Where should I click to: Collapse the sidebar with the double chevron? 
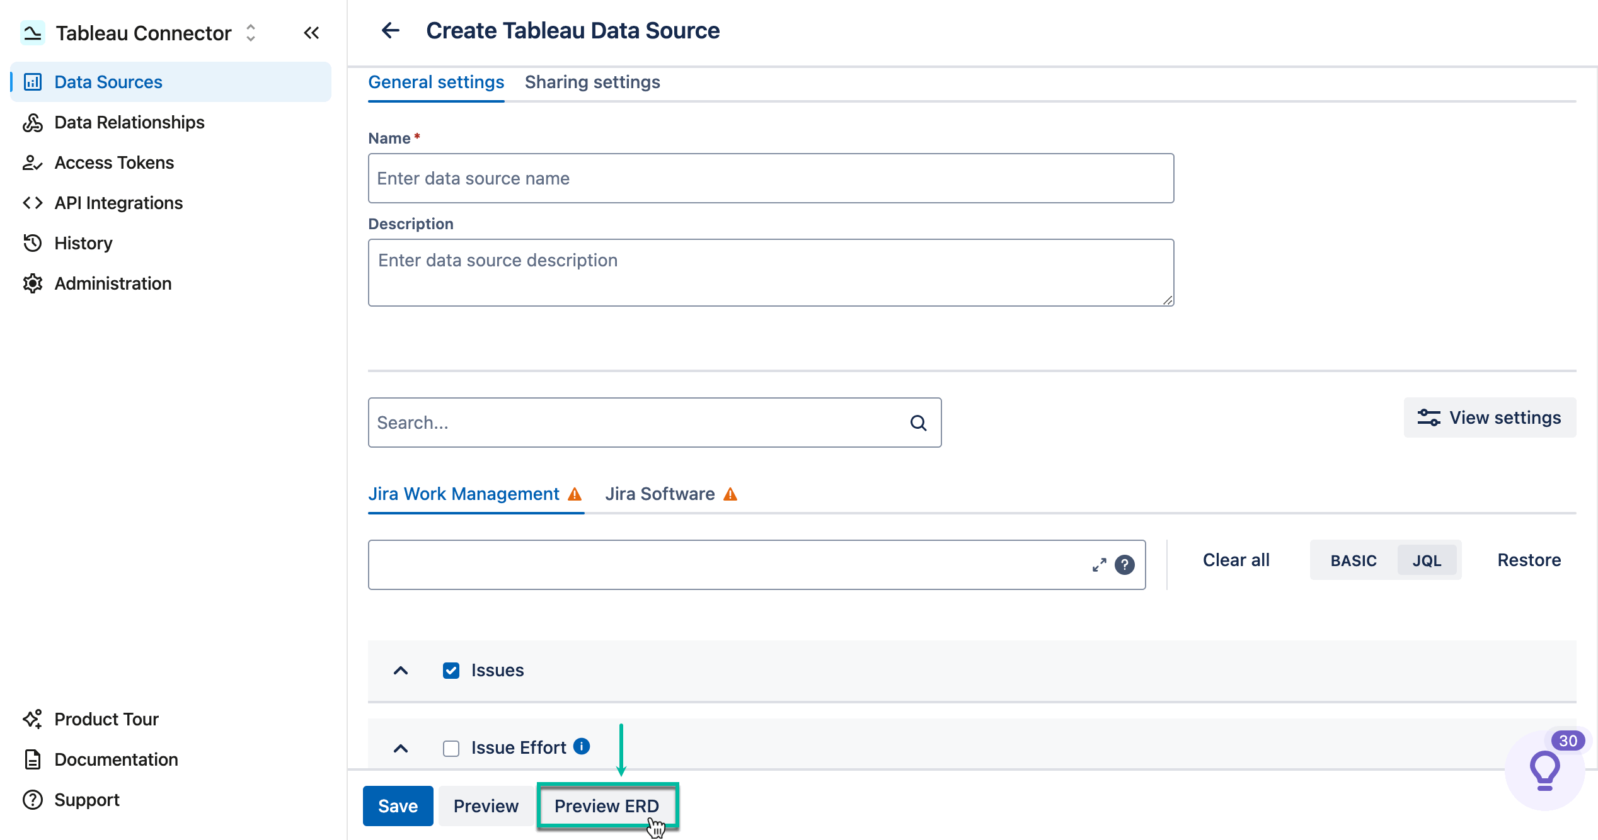(311, 32)
